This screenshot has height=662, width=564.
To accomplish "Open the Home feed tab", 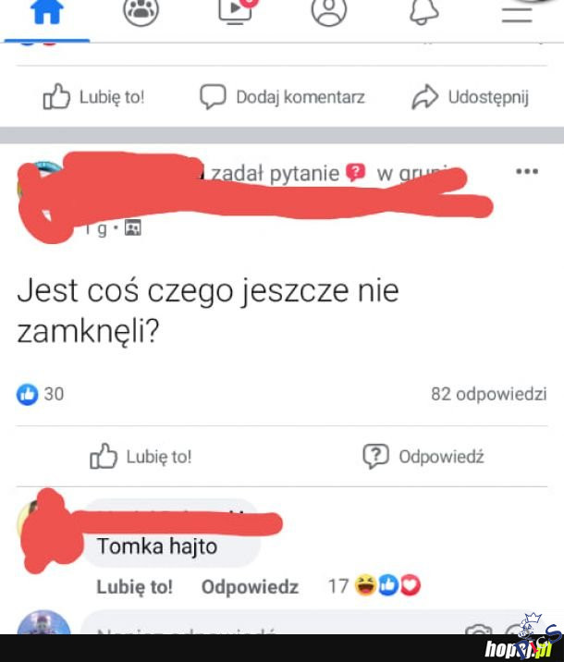I will pos(47,13).
